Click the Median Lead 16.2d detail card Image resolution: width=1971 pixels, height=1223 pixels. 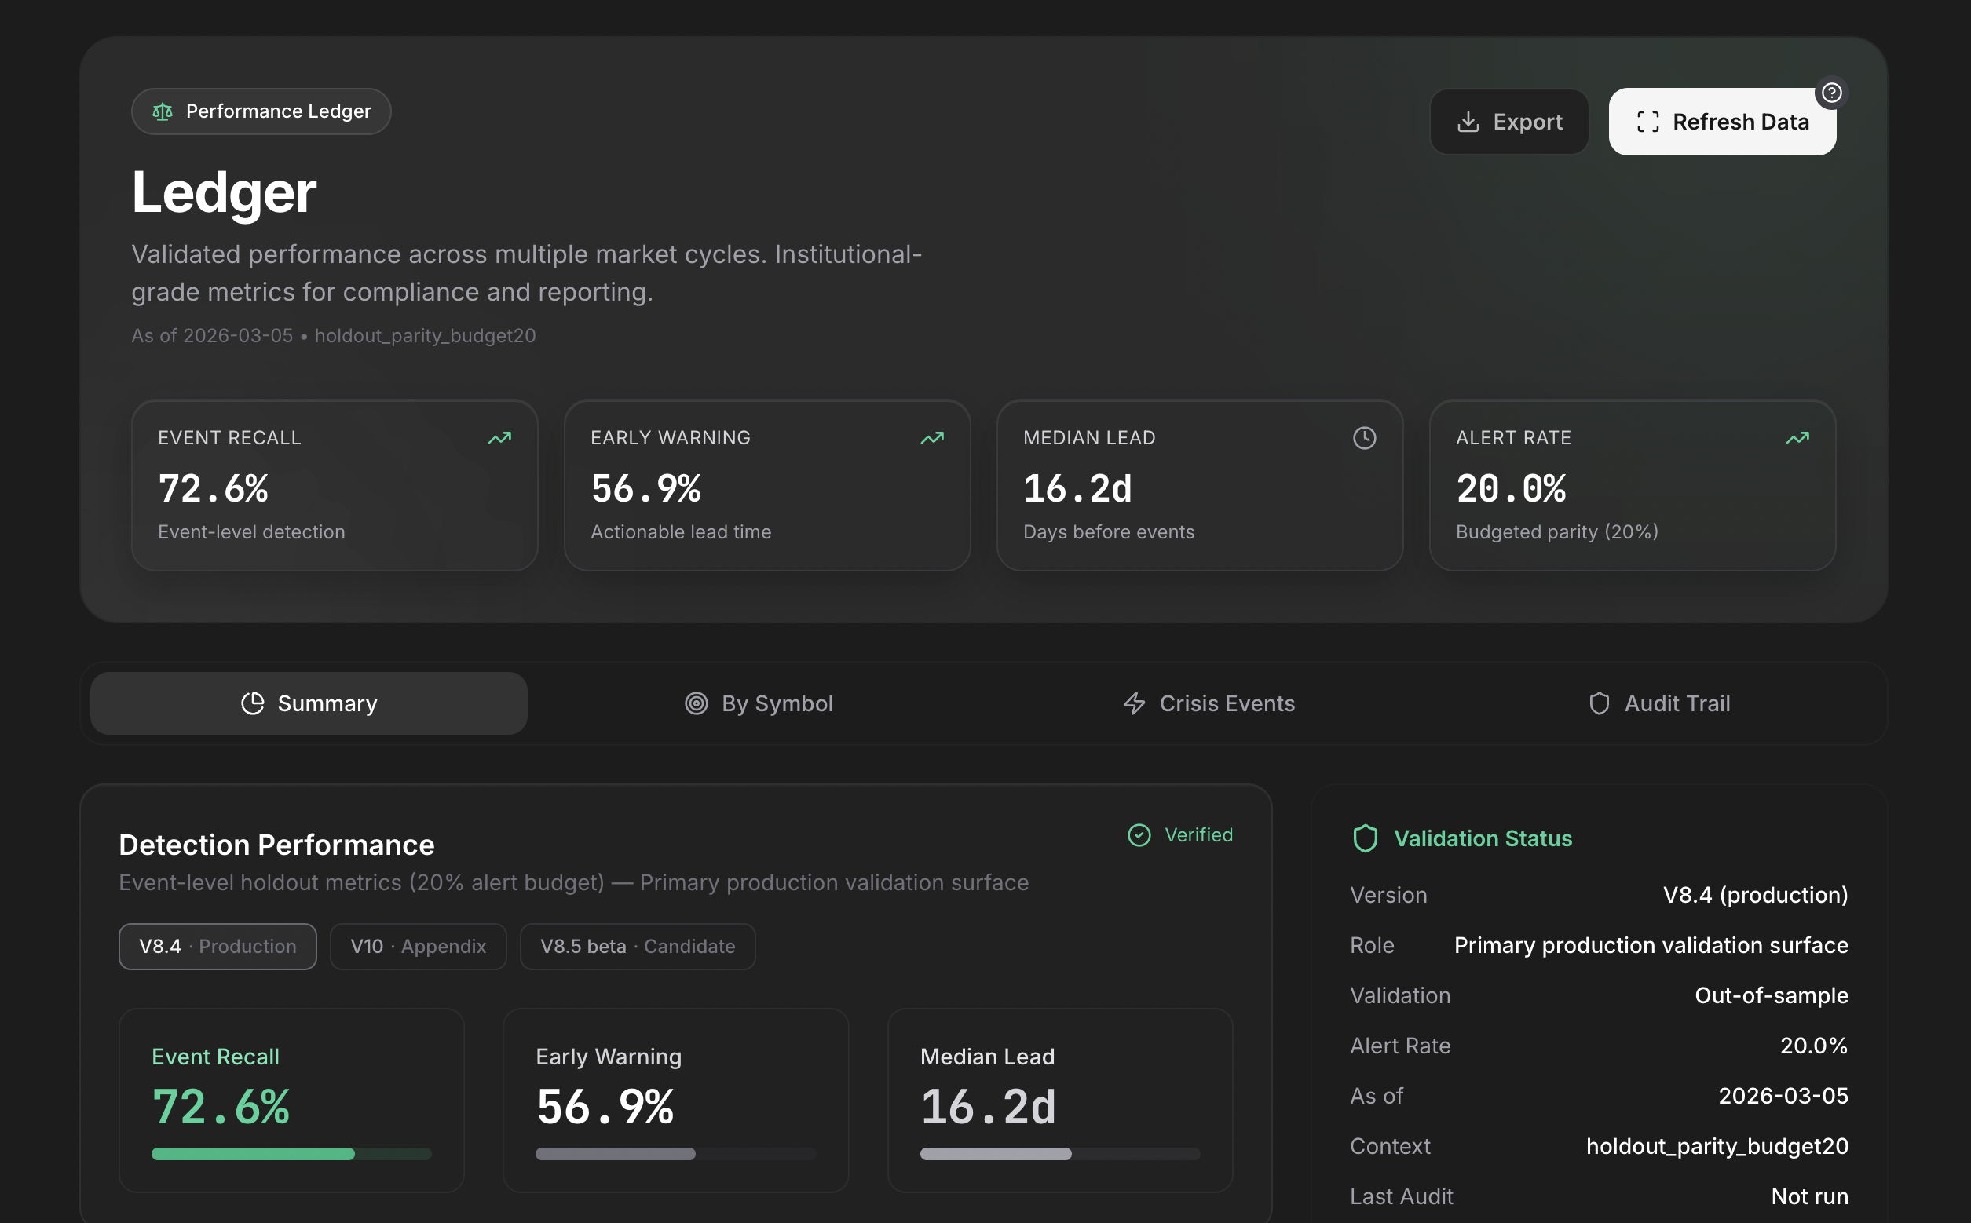[x=1059, y=1099]
